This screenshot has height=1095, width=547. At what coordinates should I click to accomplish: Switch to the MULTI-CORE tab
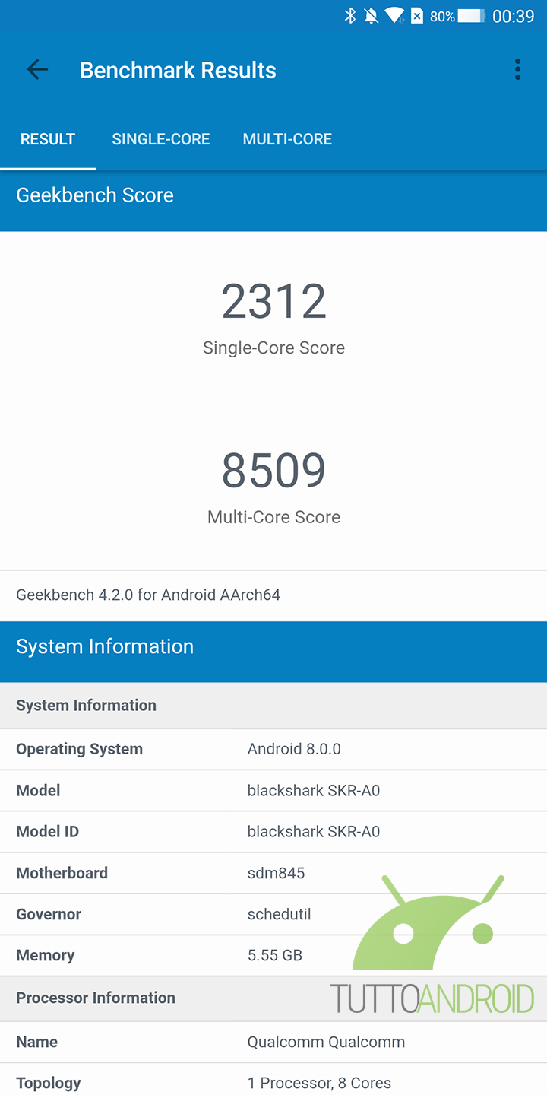pyautogui.click(x=287, y=139)
